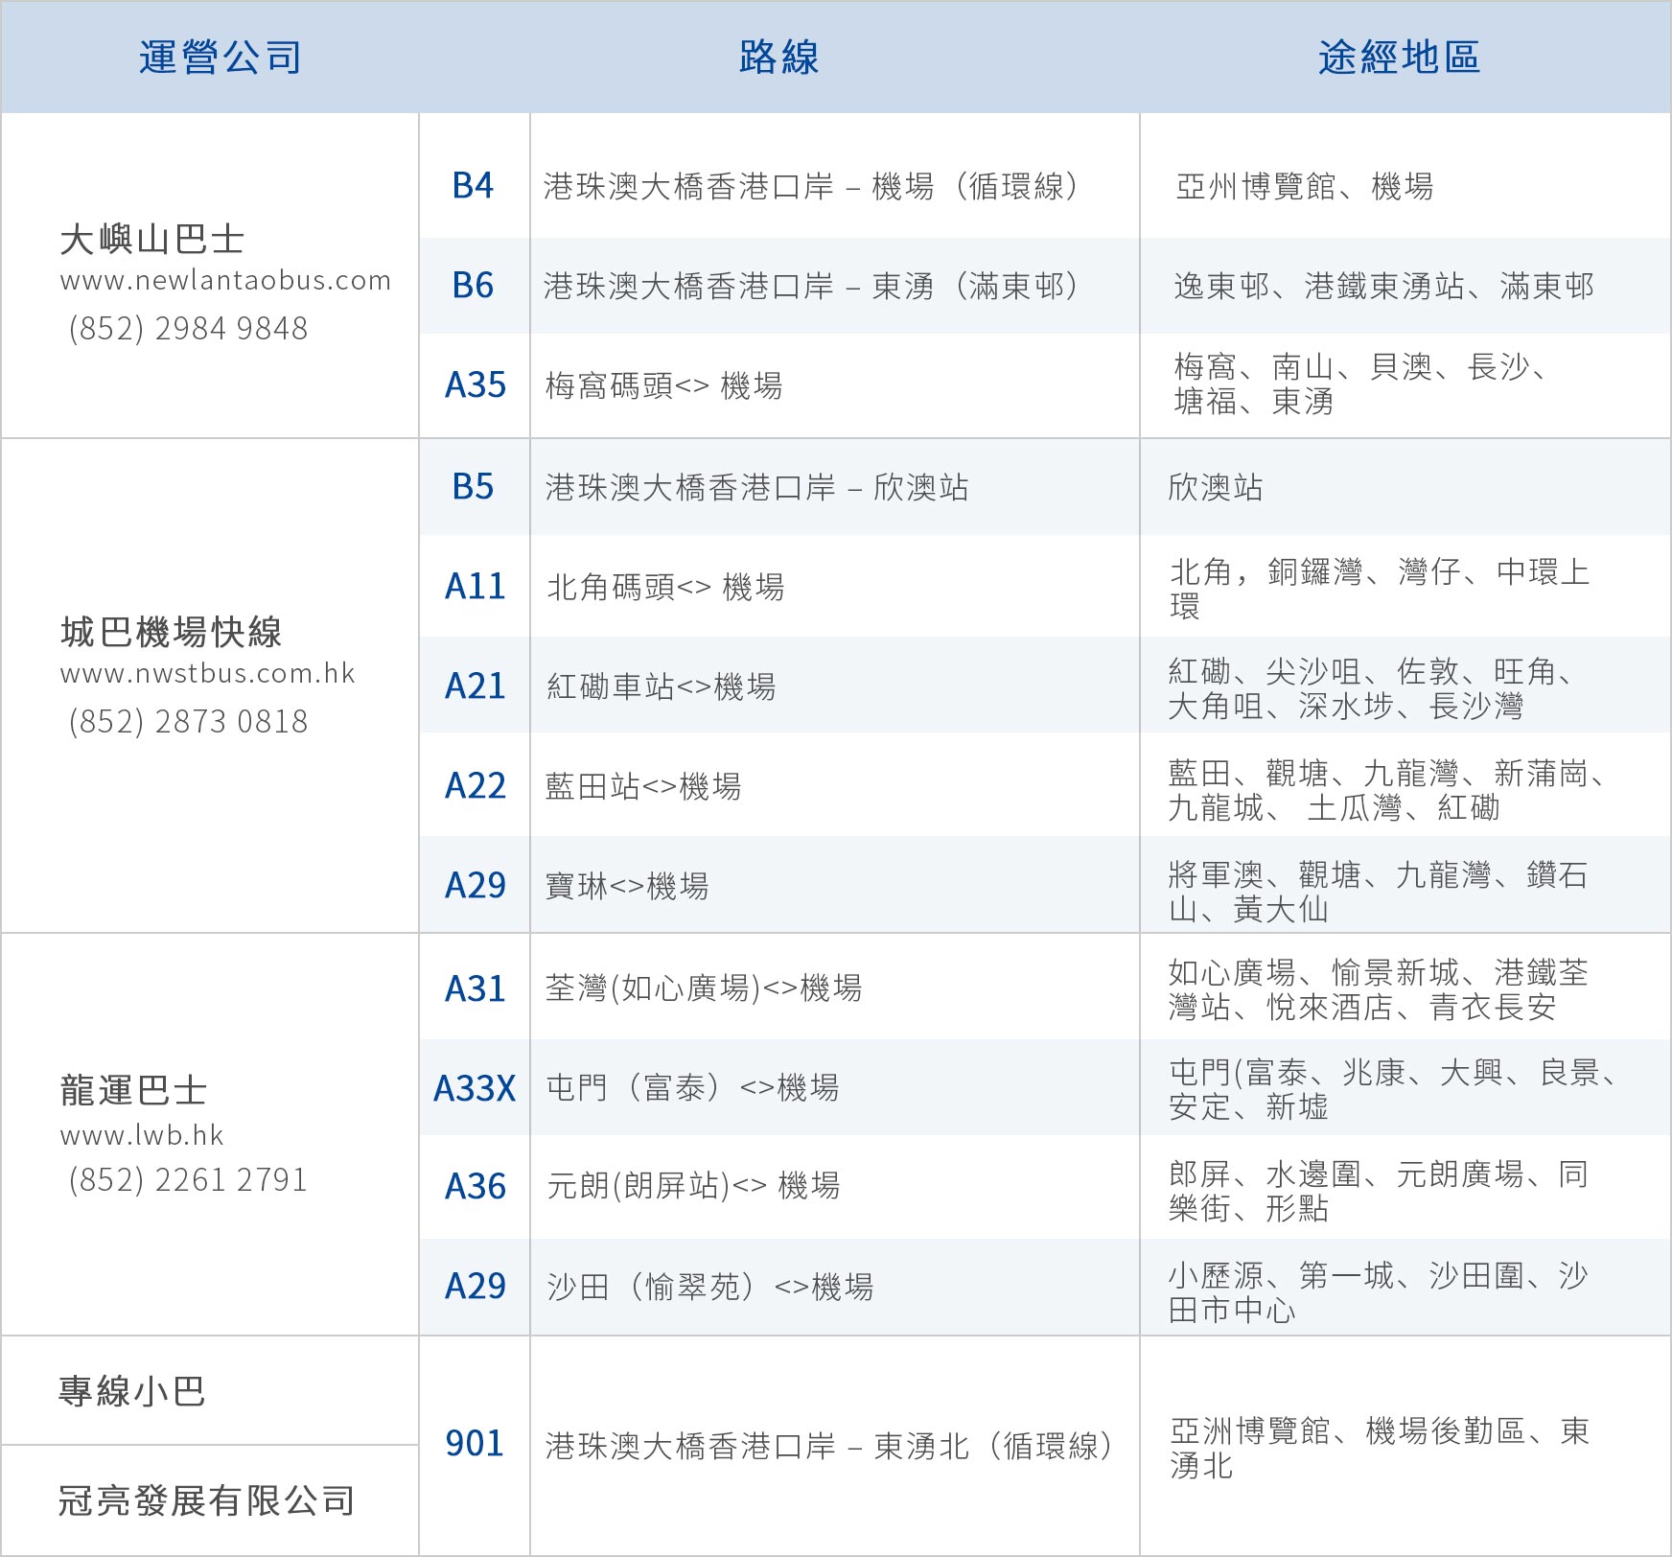The image size is (1672, 1557).
Task: Click route code B4
Action: (x=473, y=186)
